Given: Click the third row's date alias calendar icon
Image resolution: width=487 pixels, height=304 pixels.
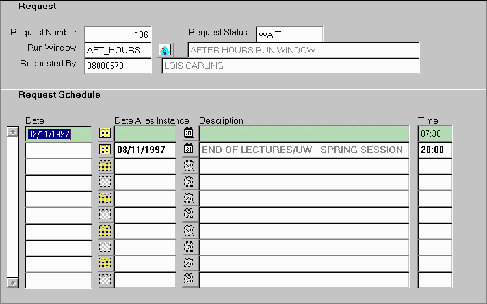Looking at the screenshot, I should [189, 166].
